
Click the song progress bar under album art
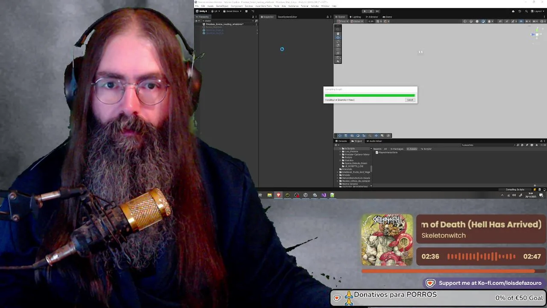tap(454, 271)
